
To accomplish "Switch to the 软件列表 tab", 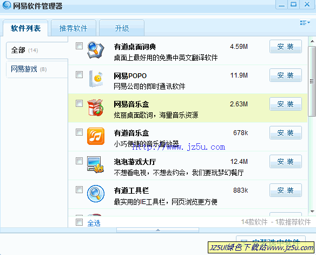I will pyautogui.click(x=25, y=28).
